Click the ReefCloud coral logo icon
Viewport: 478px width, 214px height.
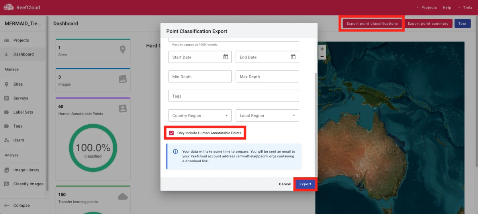click(x=9, y=7)
